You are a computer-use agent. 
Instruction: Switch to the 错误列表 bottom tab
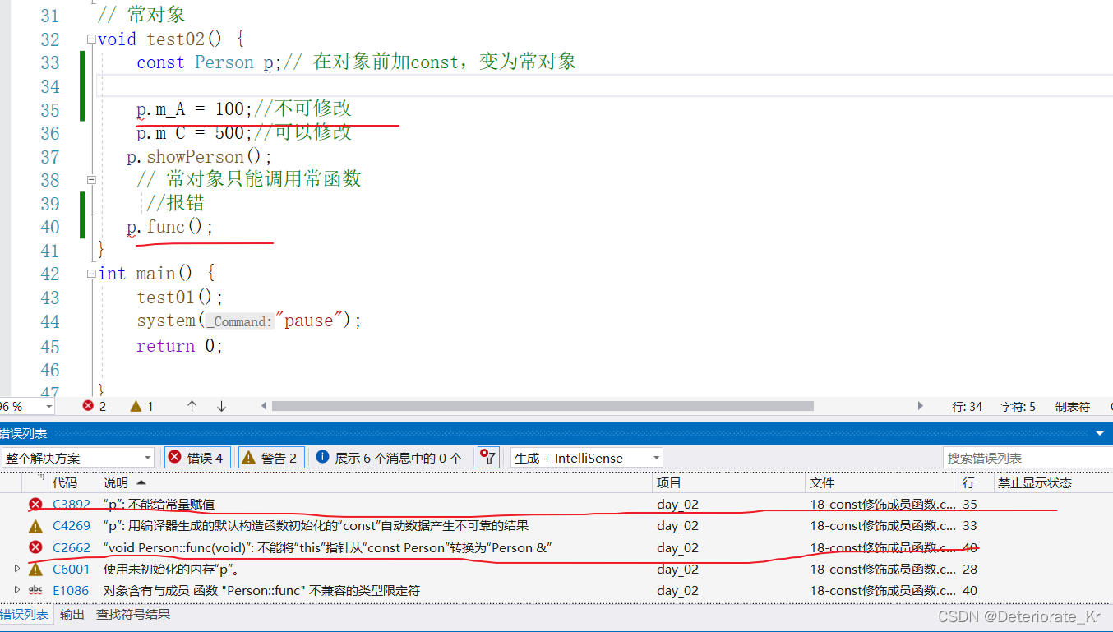tap(24, 614)
